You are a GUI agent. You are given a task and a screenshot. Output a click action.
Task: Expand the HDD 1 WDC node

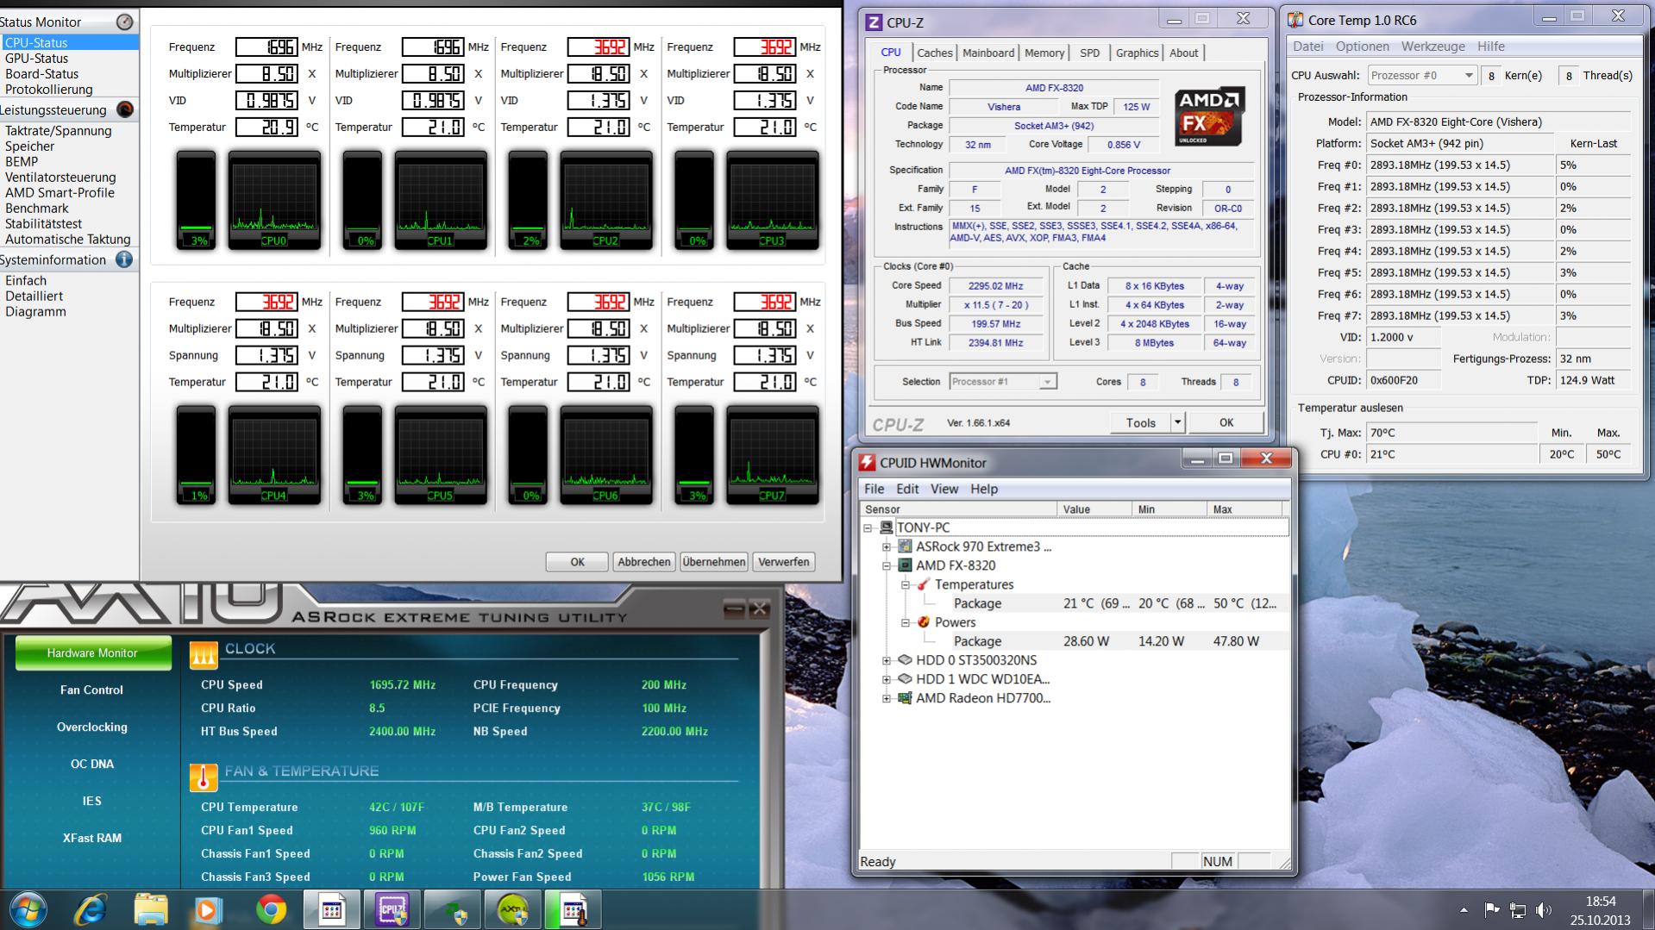[x=887, y=679]
